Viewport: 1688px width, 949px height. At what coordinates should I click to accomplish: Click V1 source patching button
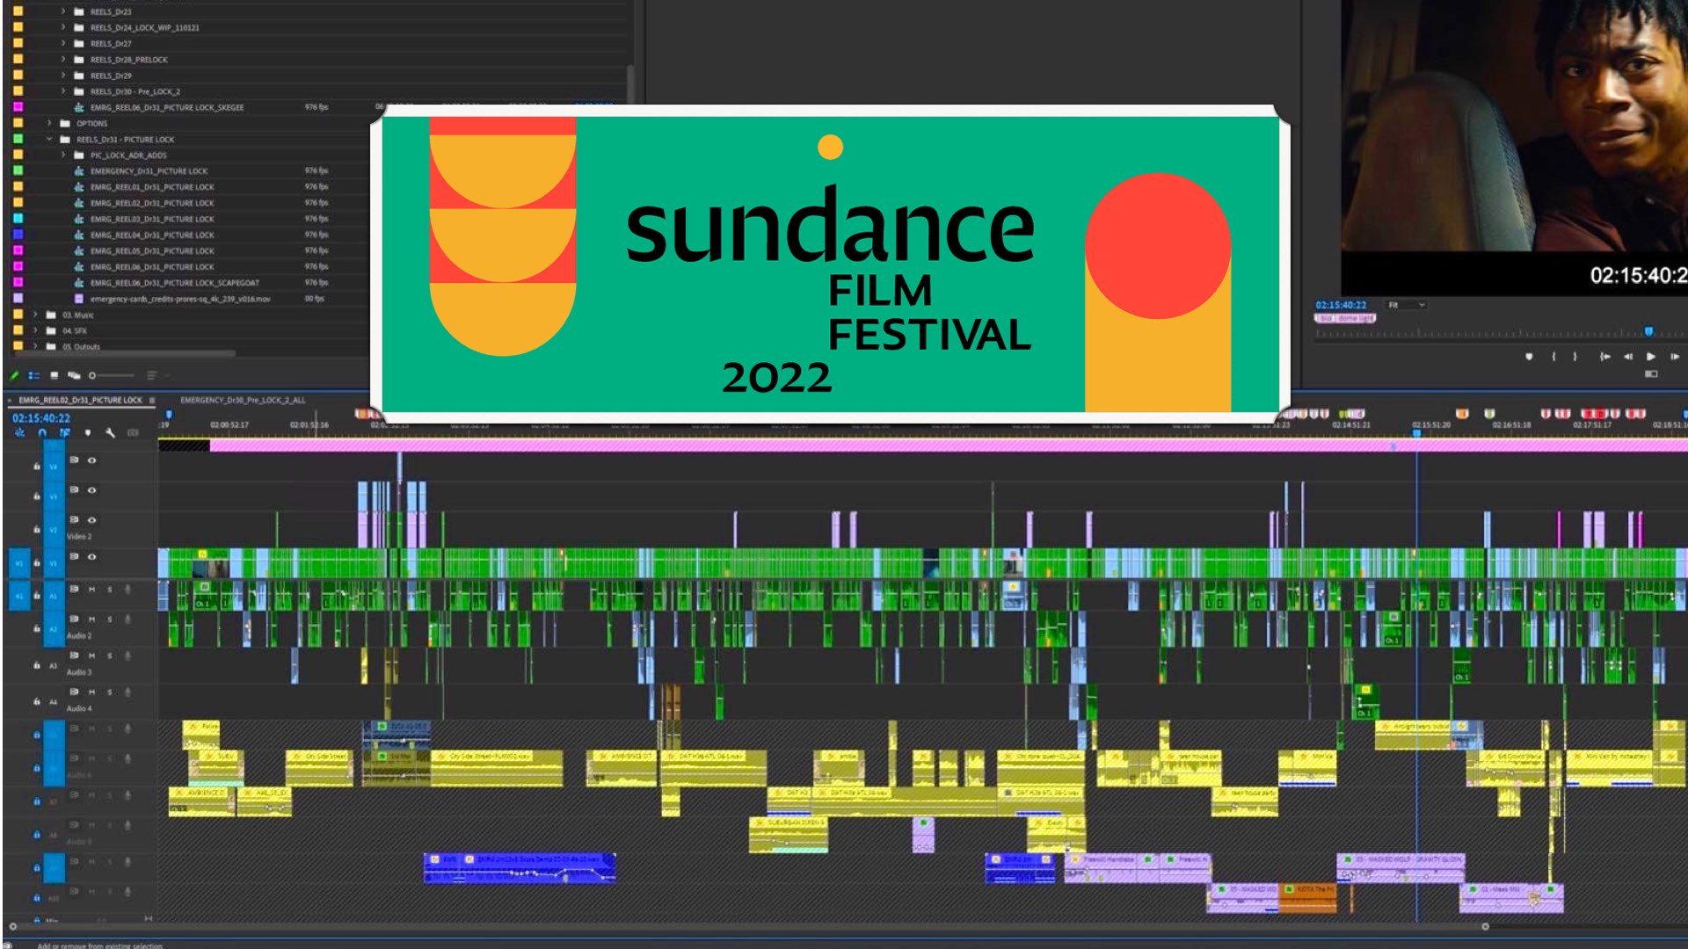(x=18, y=563)
